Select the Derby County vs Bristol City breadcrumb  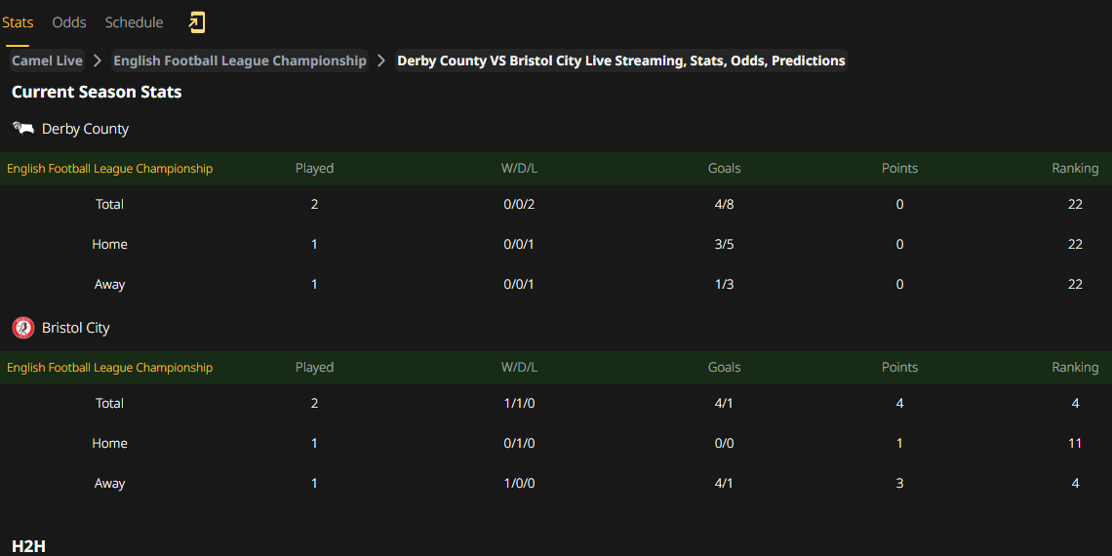(x=621, y=61)
